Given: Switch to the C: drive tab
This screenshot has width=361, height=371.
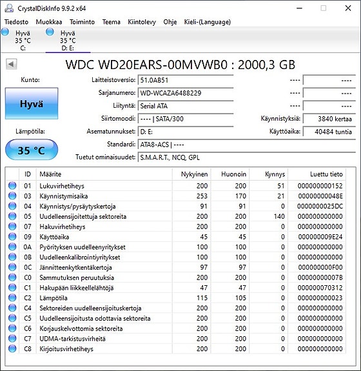Looking at the screenshot, I should pyautogui.click(x=23, y=40).
